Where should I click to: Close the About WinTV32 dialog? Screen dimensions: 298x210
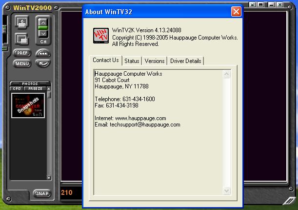click(x=236, y=12)
